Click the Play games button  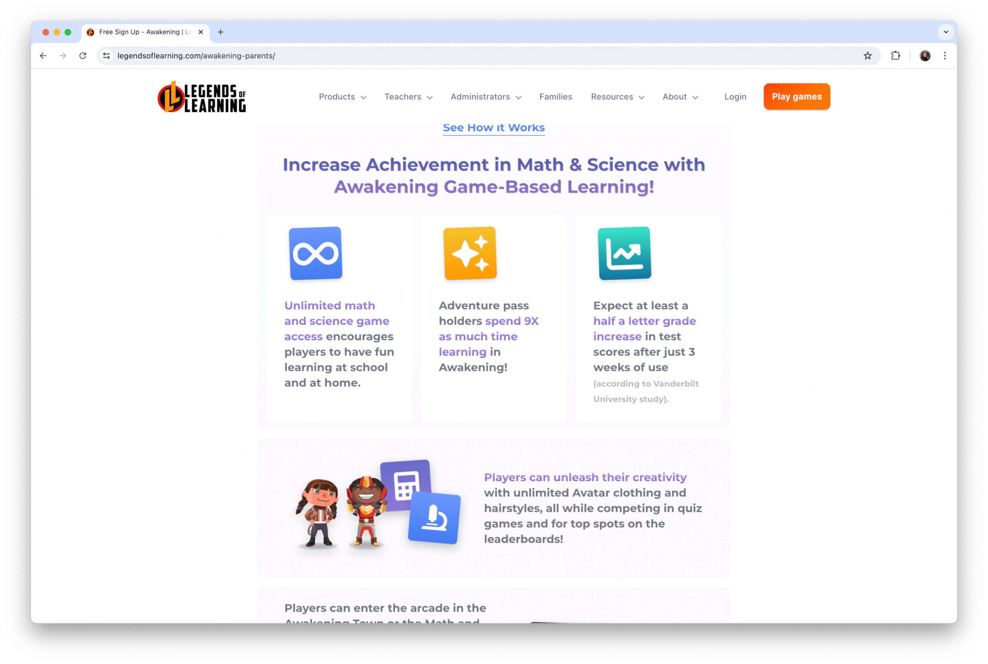(796, 96)
